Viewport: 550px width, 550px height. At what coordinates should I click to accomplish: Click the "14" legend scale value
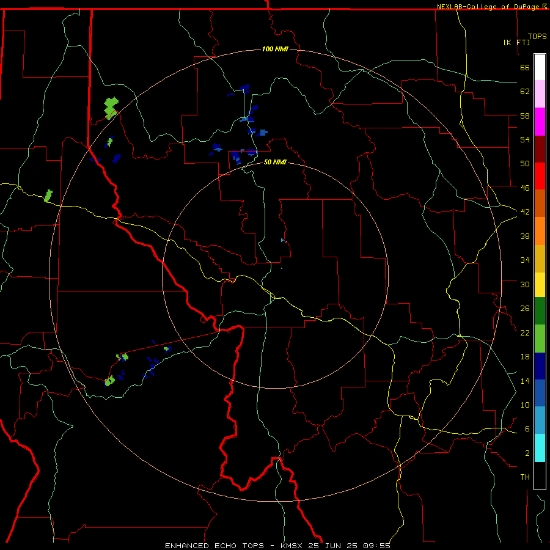[x=525, y=381]
